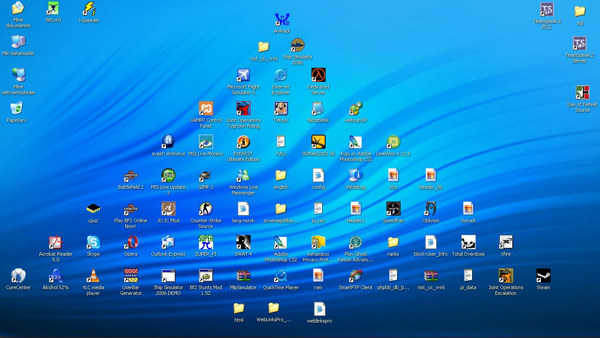Viewport: 600px width, 338px height.
Task: Open the Xfire shortcut
Action: point(506,242)
